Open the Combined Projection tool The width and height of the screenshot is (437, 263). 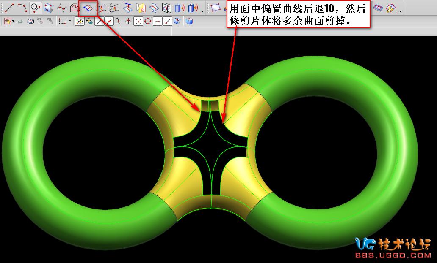(141, 8)
